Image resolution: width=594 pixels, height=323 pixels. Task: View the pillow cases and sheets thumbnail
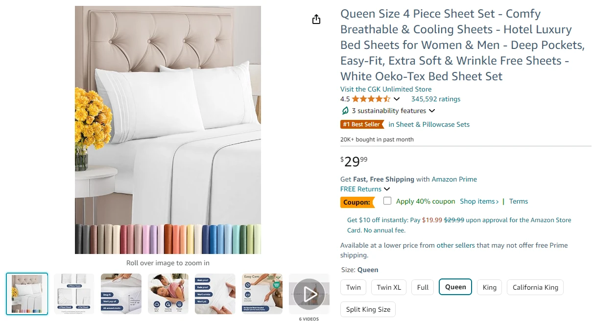[74, 294]
